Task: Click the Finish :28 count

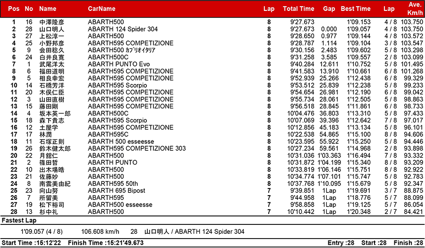Action: (x=408, y=243)
